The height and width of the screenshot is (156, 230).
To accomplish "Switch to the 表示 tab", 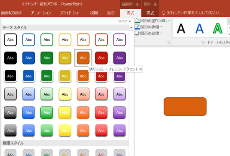I will (x=111, y=13).
